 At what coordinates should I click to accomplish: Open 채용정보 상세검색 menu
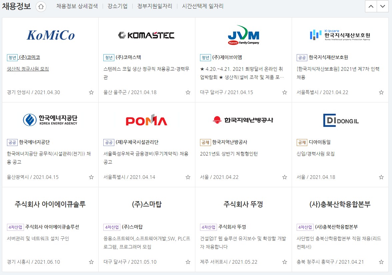pos(77,6)
